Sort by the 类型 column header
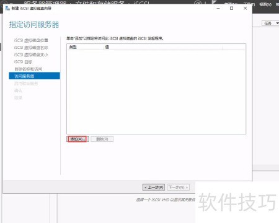Viewport: 279px width, 223px height. (x=85, y=47)
